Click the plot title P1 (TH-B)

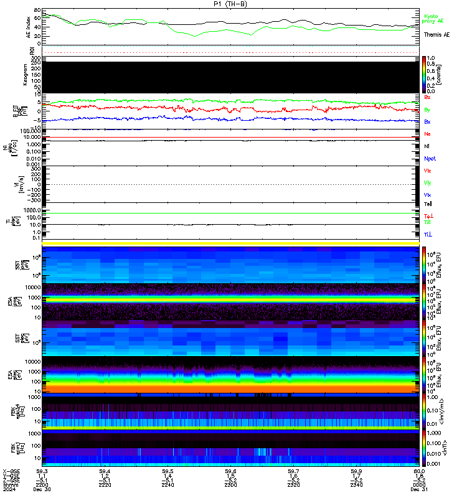point(230,4)
